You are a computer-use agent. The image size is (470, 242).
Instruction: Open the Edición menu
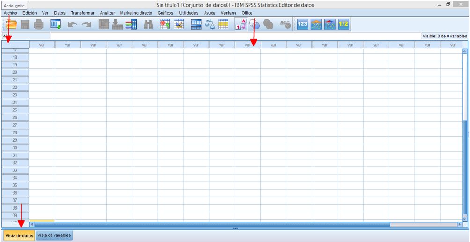click(29, 13)
